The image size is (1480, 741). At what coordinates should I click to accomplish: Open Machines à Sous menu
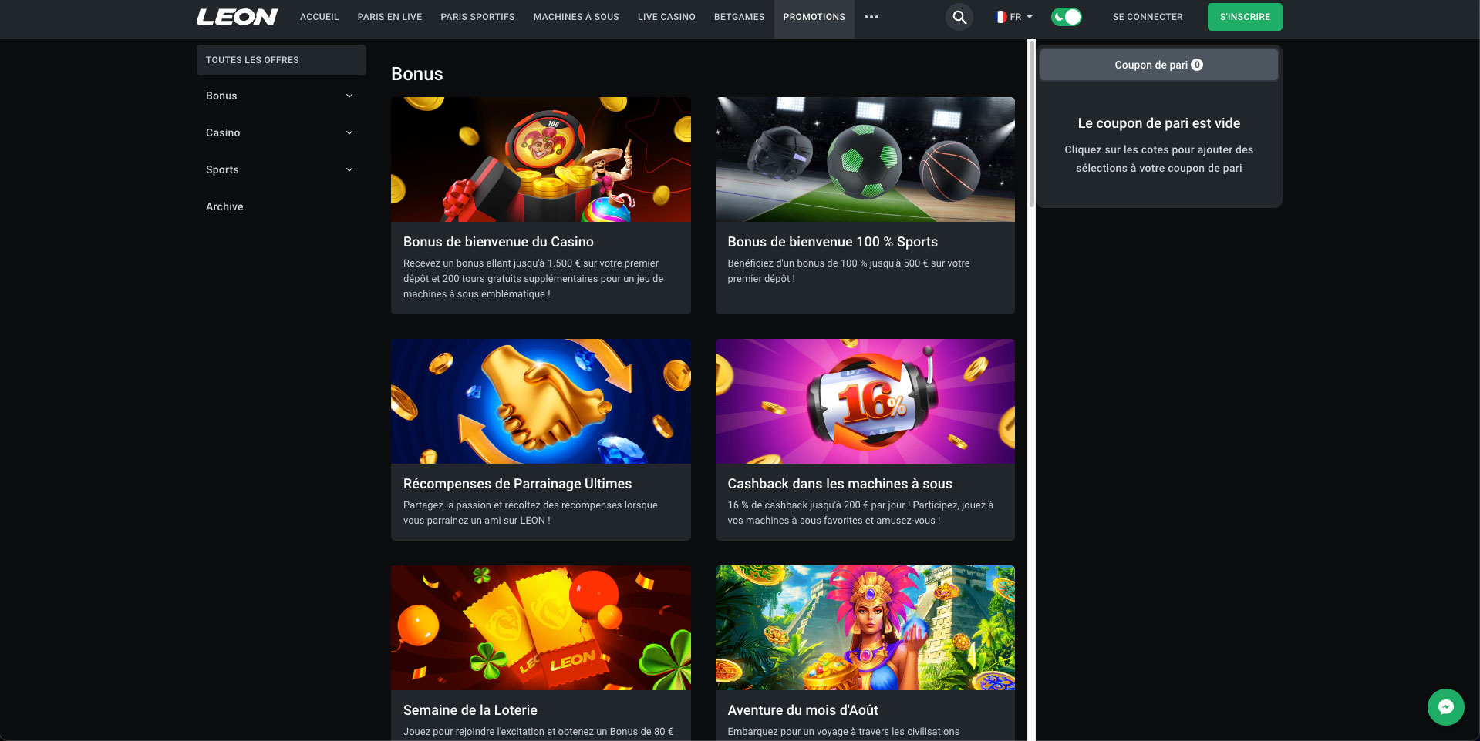pyautogui.click(x=576, y=17)
